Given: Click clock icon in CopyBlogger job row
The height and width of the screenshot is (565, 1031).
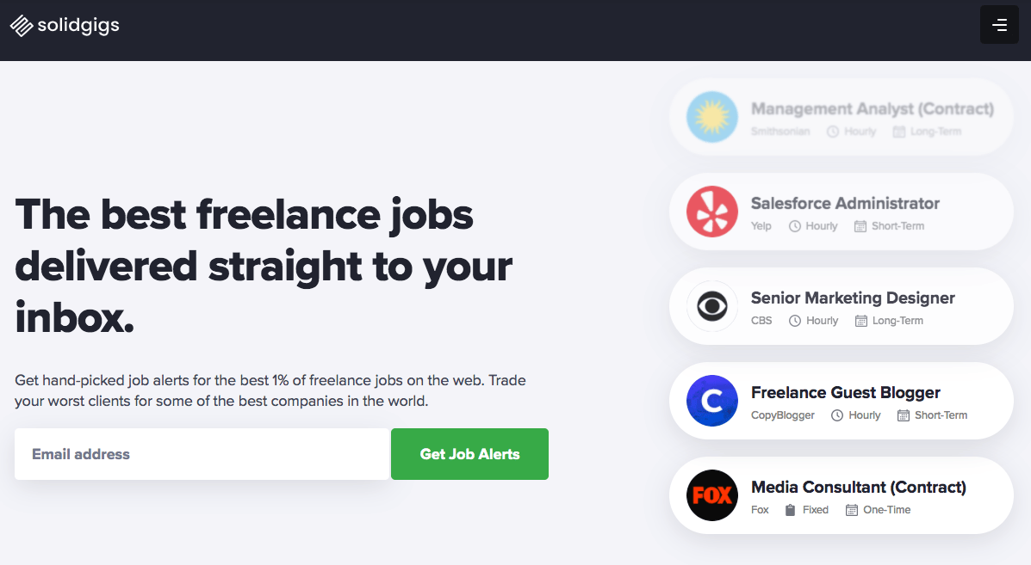Looking at the screenshot, I should coord(837,415).
